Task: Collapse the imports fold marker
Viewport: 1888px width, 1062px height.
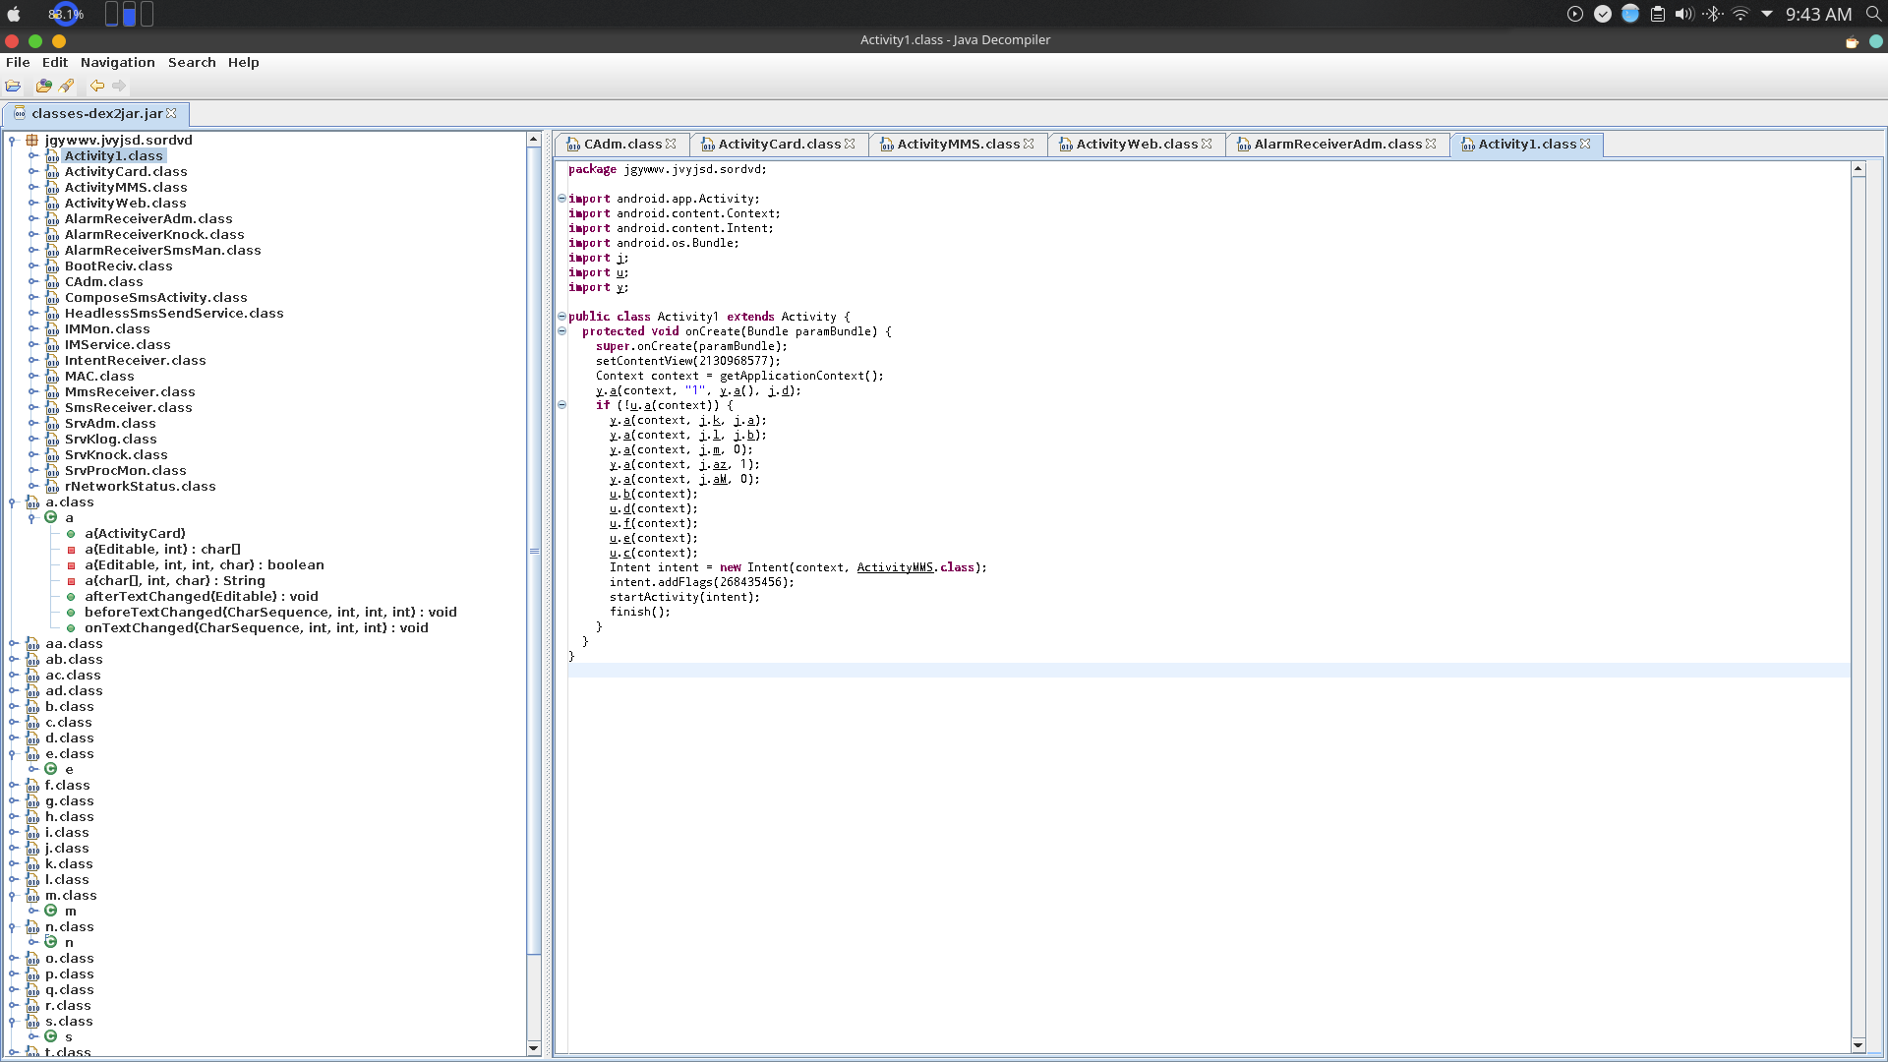Action: click(562, 199)
